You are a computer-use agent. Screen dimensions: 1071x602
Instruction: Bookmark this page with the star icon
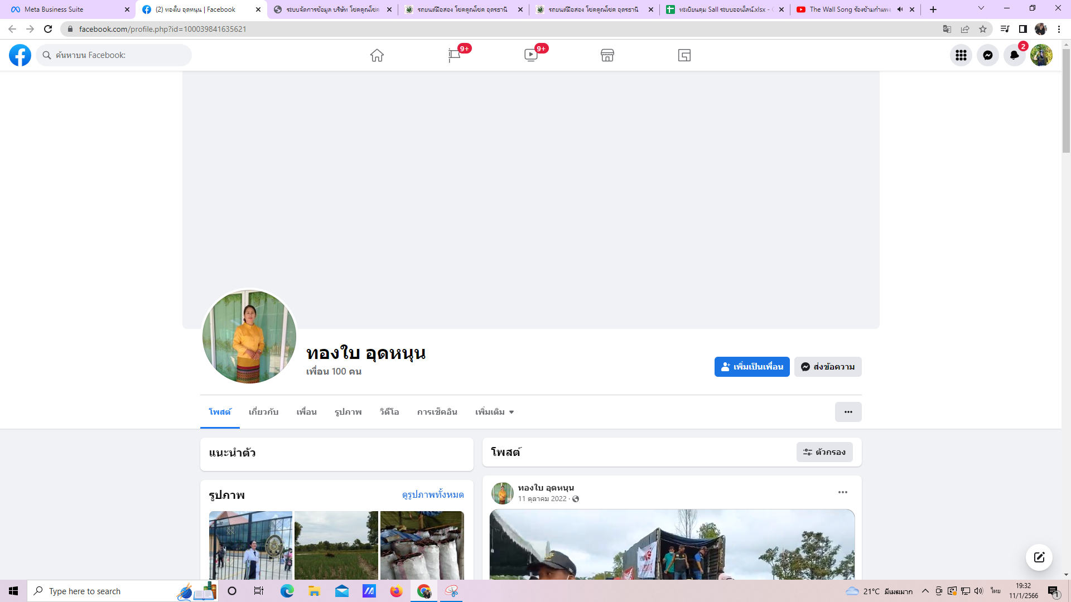coord(983,29)
